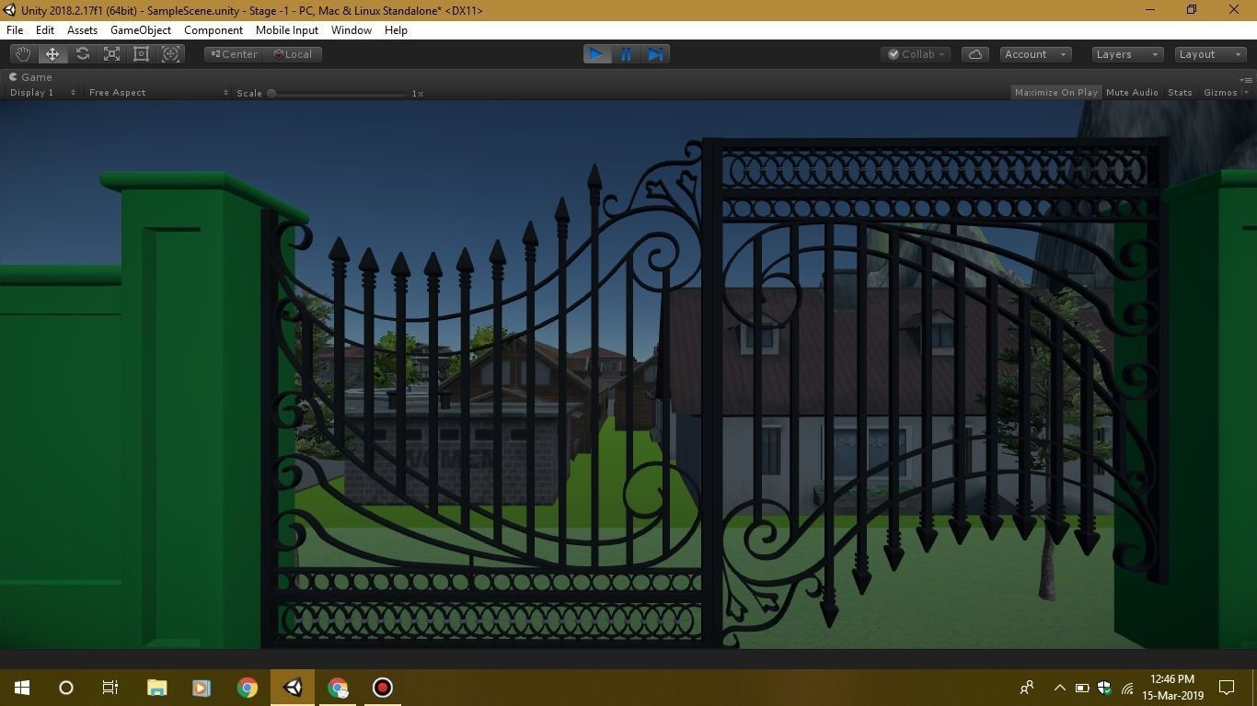Toggle Gizmos in Game view
Image resolution: width=1257 pixels, height=706 pixels.
[x=1220, y=92]
